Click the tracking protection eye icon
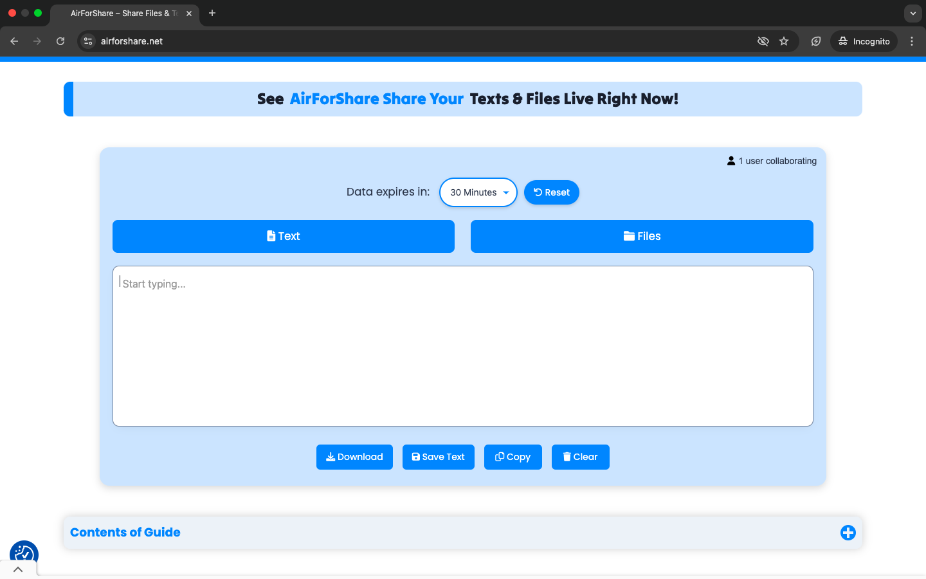Image resolution: width=926 pixels, height=579 pixels. (x=763, y=41)
